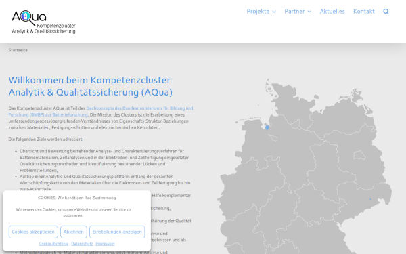Click the Willkommen beim Kompetenzcluster heading
406x254 pixels.
pos(91,86)
